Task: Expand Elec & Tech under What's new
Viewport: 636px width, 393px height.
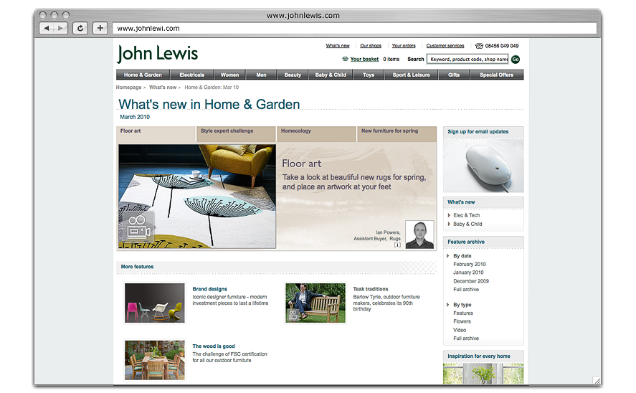Action: pos(450,215)
